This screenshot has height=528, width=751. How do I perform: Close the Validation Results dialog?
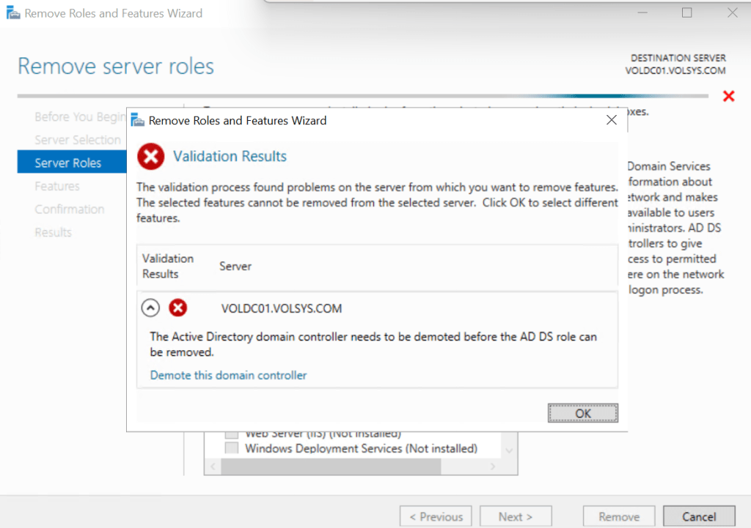point(611,120)
